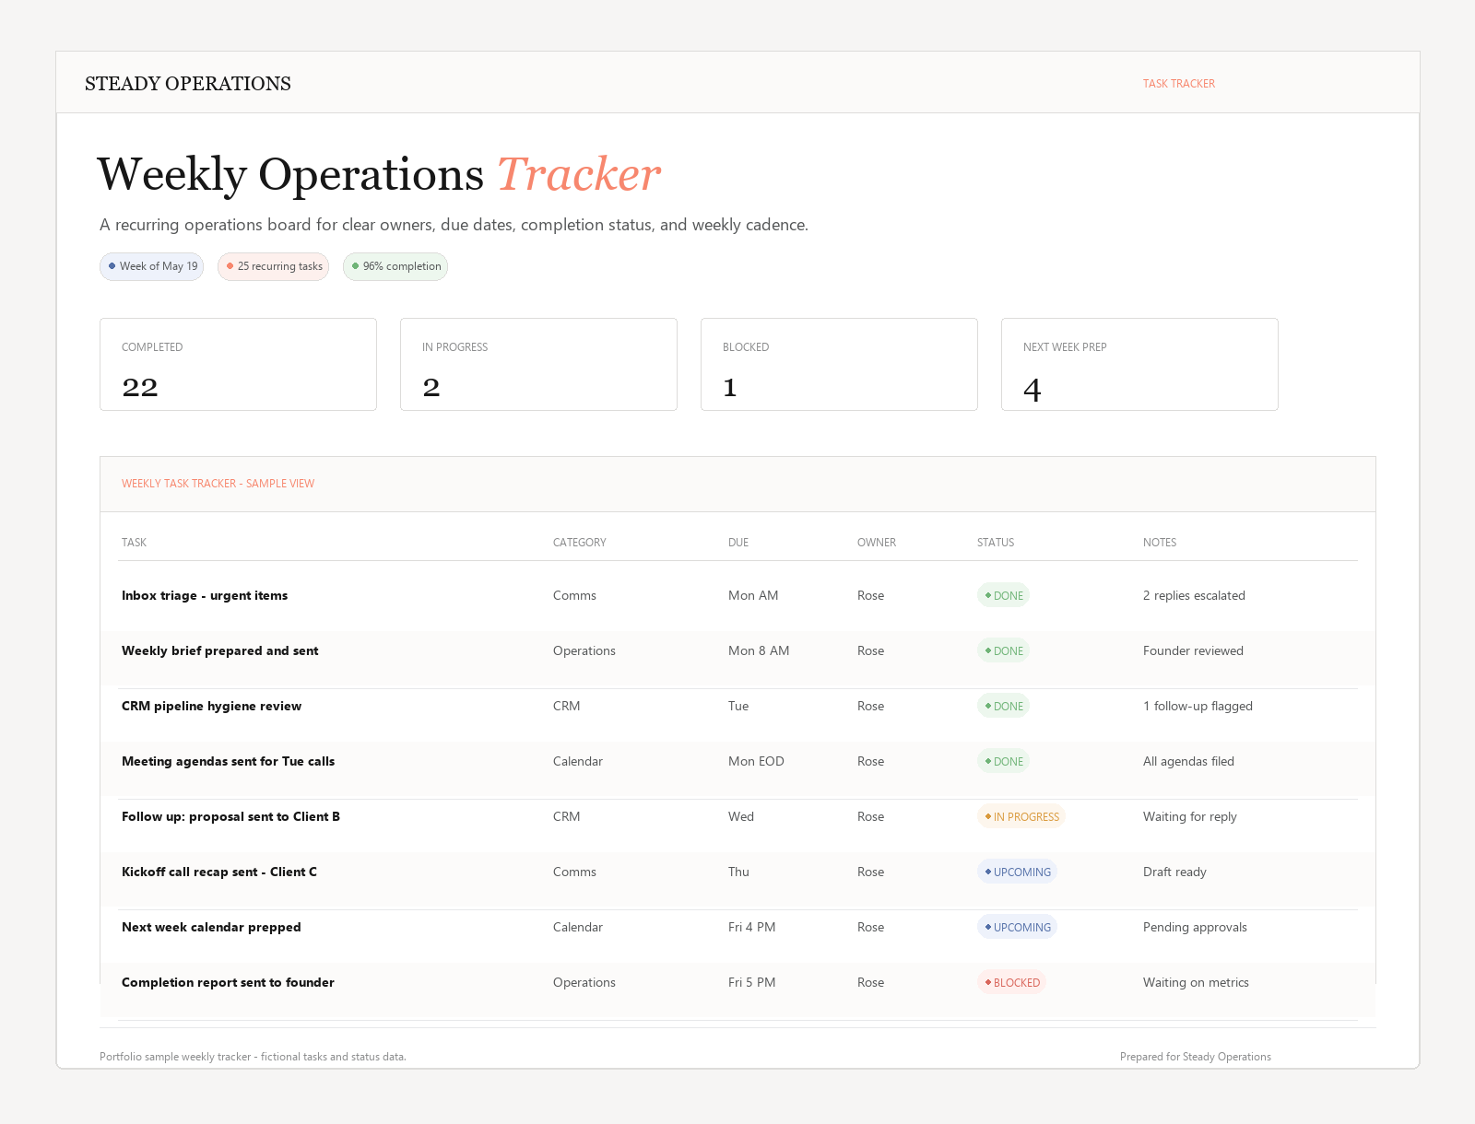Click the NOTES column header

1160,543
